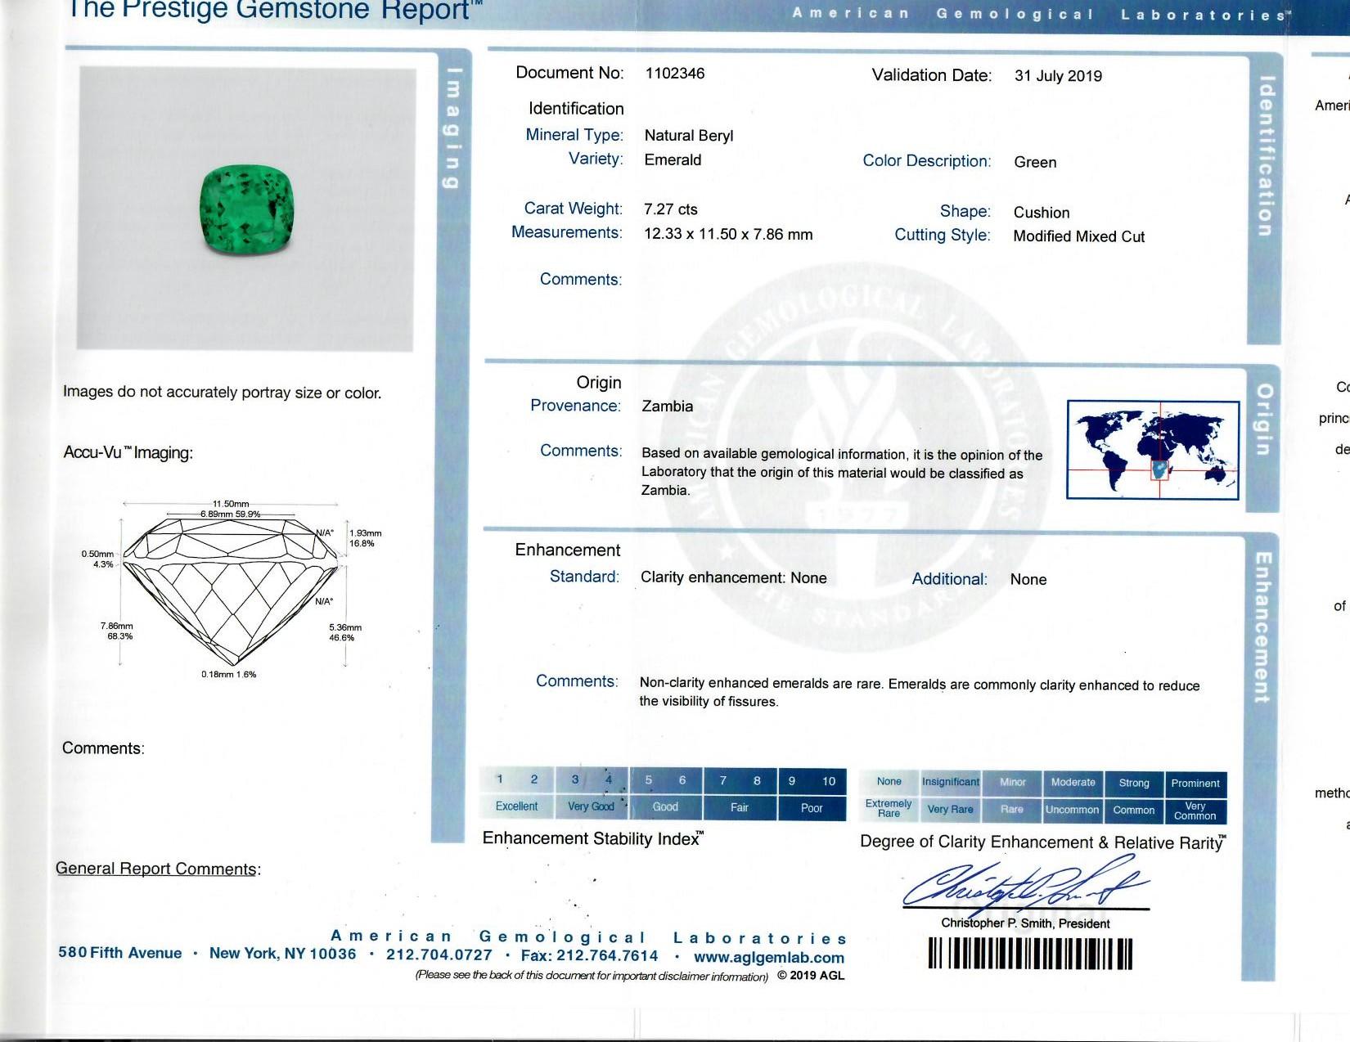Select the Emerald variety value
The width and height of the screenshot is (1350, 1042).
(673, 160)
